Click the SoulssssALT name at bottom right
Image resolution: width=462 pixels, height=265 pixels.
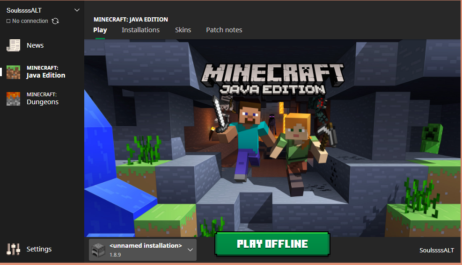point(437,251)
